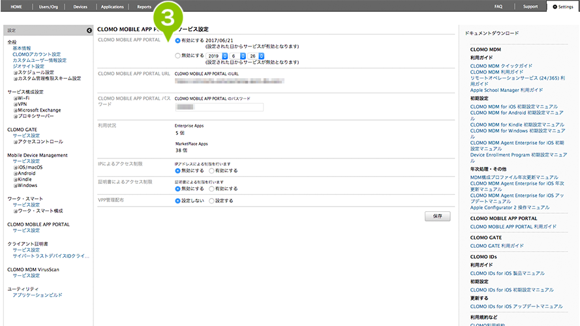Select 無効にする for IPによるアクセス制限
The width and height of the screenshot is (580, 326).
click(177, 171)
